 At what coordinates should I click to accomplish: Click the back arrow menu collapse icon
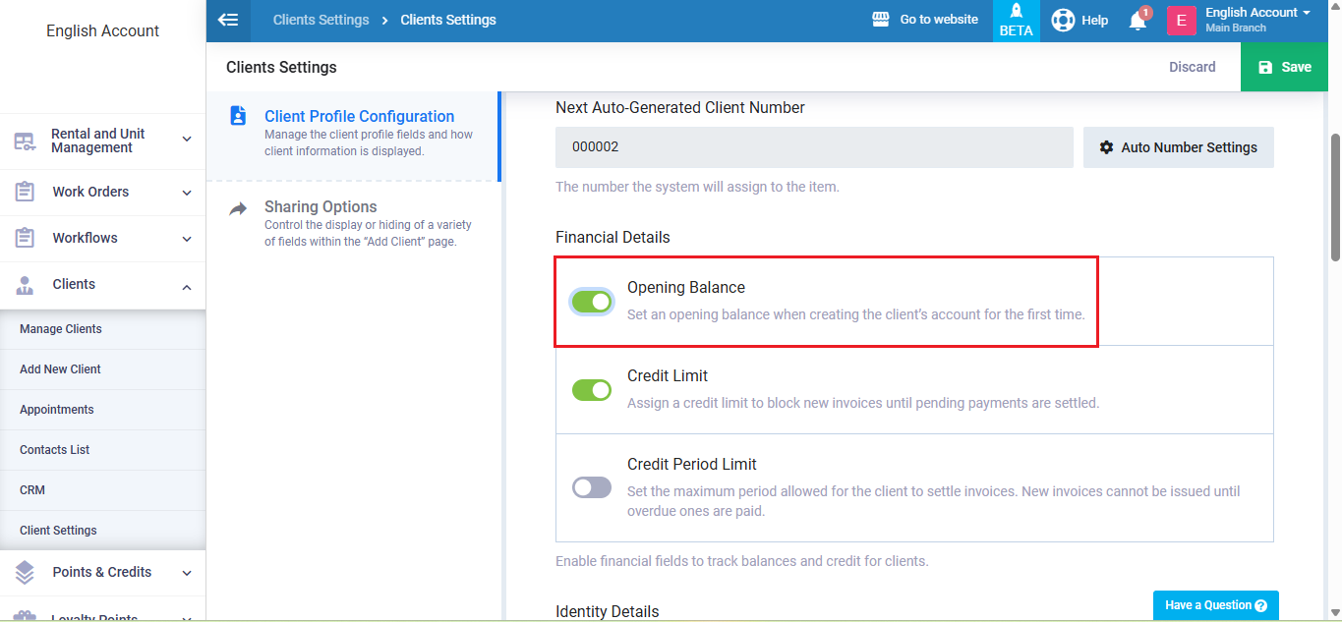(228, 20)
